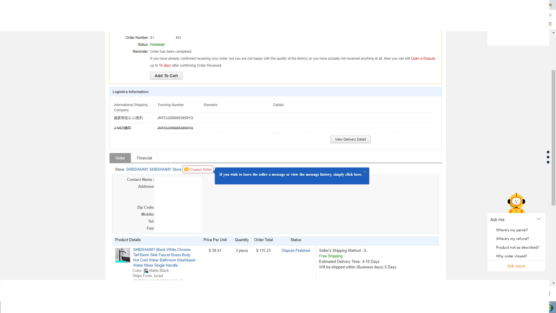Click the Matte Black color swatch
The width and height of the screenshot is (556, 313).
146,271
